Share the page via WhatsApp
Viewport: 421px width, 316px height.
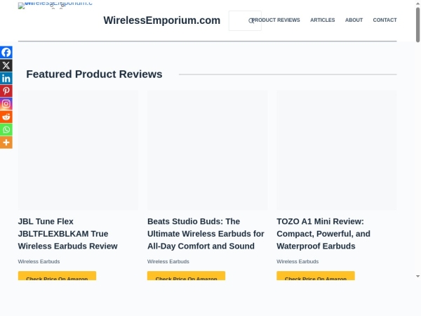pos(6,130)
